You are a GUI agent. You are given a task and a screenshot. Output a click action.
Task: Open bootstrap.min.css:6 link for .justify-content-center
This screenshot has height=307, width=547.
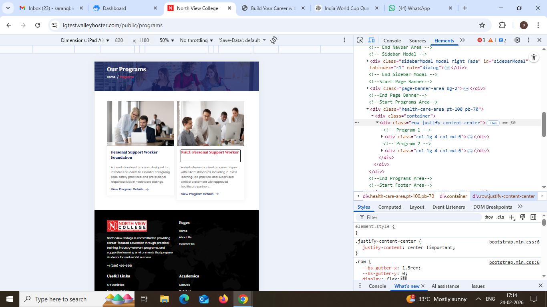tap(514, 242)
